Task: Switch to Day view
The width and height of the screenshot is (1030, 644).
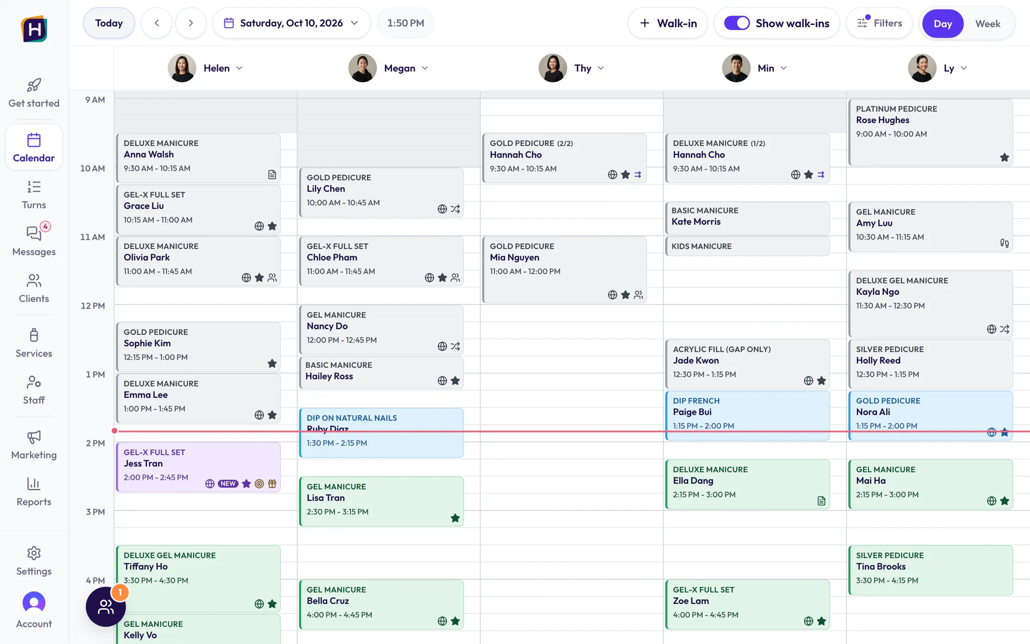Action: [943, 23]
